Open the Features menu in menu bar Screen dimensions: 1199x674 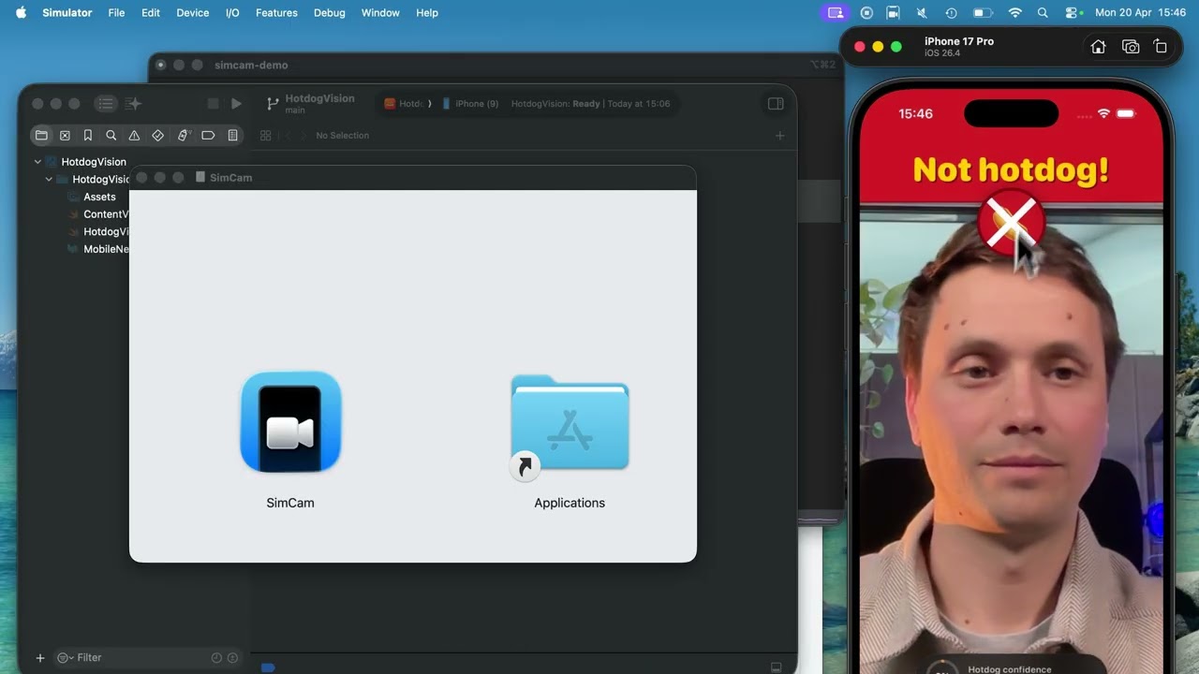[276, 13]
